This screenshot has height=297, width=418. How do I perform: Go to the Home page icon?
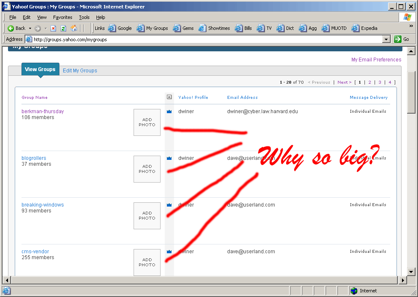[74, 28]
